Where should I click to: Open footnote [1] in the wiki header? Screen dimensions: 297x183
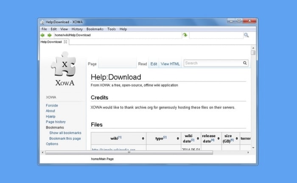120,137
